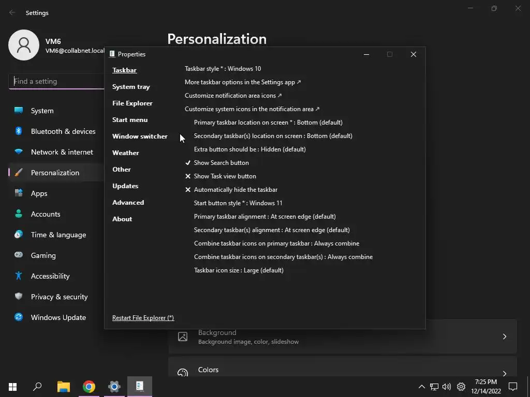Image resolution: width=530 pixels, height=397 pixels.
Task: Click the Properties window title icon
Action: point(112,54)
